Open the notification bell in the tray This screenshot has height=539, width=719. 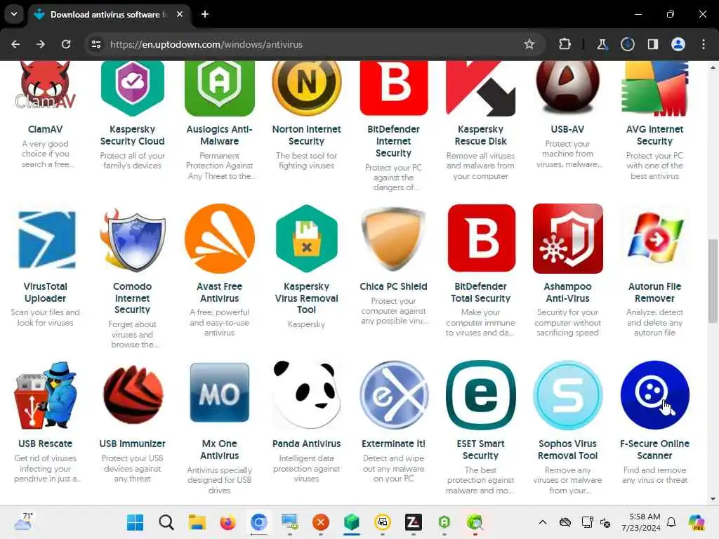point(671,522)
